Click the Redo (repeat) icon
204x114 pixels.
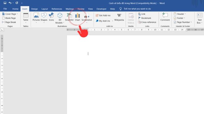pyautogui.click(x=17, y=3)
